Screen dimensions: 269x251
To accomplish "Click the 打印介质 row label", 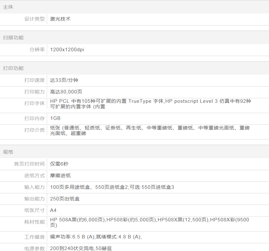I will point(35,130).
